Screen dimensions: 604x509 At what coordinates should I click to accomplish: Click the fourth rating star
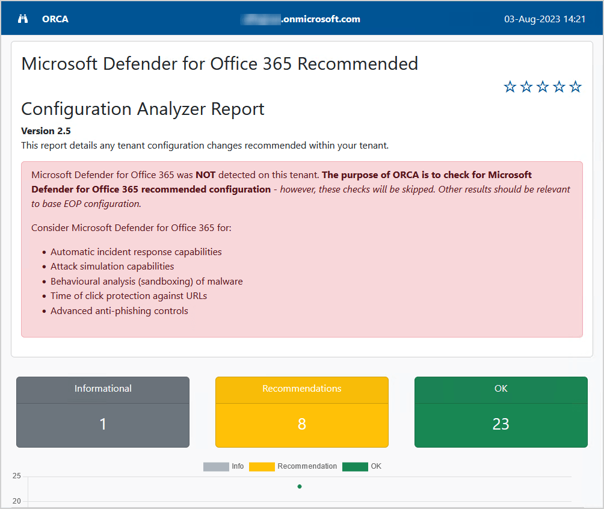(559, 87)
